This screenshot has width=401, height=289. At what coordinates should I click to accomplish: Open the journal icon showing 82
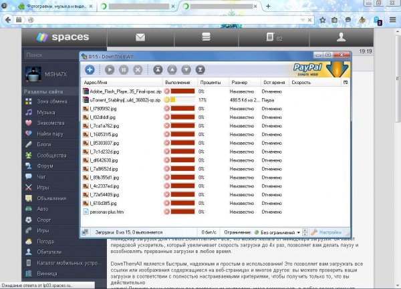(x=274, y=37)
